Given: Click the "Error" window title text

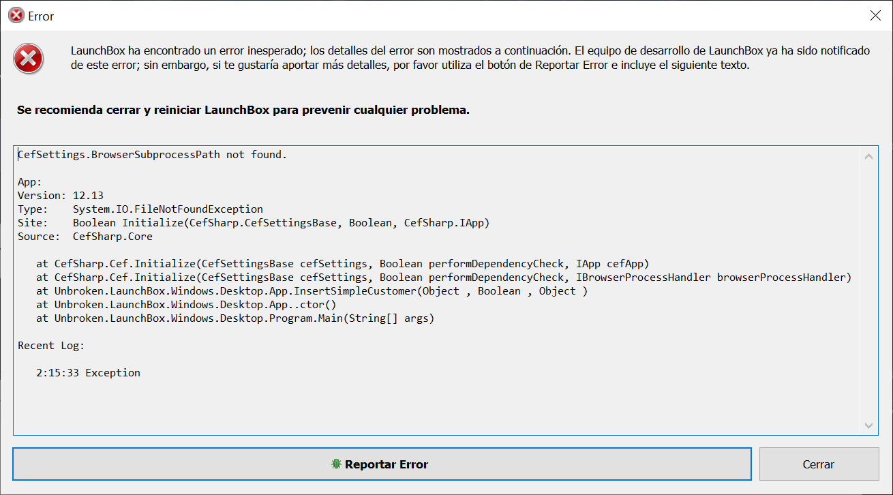Looking at the screenshot, I should 41,16.
